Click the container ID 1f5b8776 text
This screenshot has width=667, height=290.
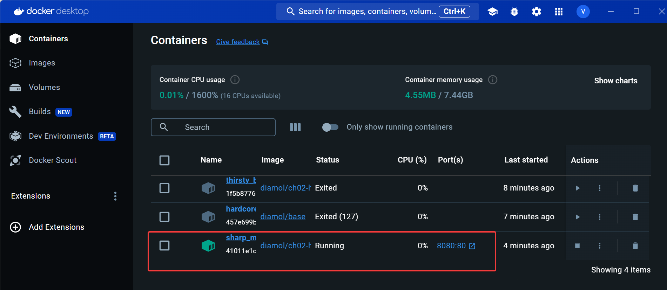[241, 193]
